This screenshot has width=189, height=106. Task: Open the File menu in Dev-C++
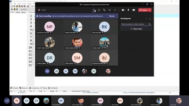coord(11,4)
